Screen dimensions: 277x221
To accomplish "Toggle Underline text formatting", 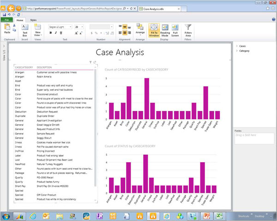I will pyautogui.click(x=61, y=33).
